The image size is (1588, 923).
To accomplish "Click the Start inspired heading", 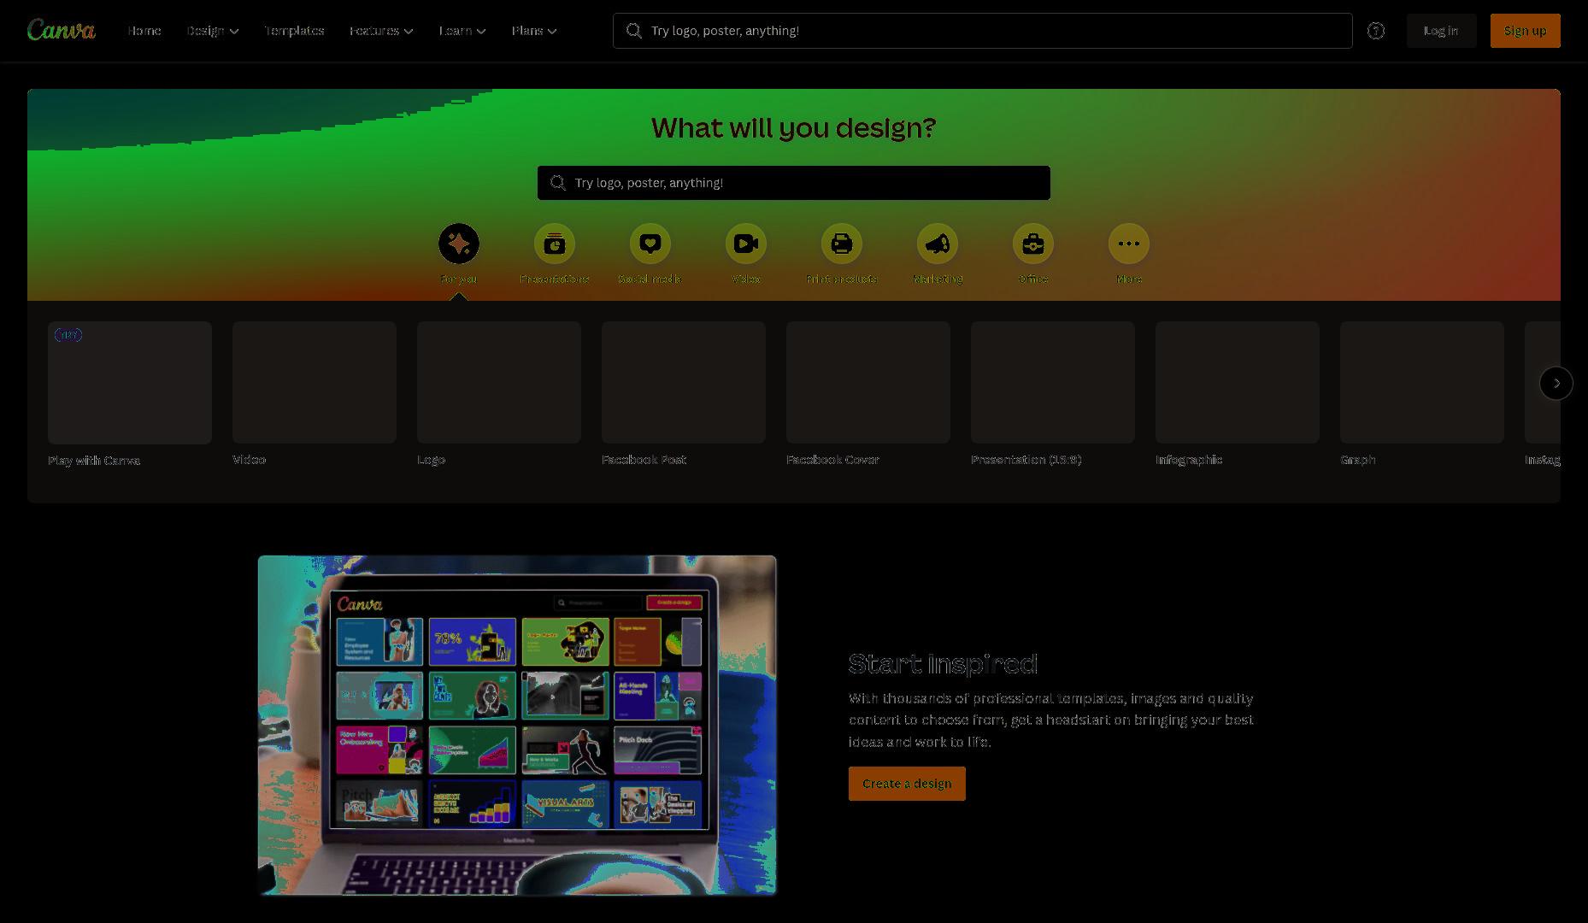I will [x=944, y=663].
